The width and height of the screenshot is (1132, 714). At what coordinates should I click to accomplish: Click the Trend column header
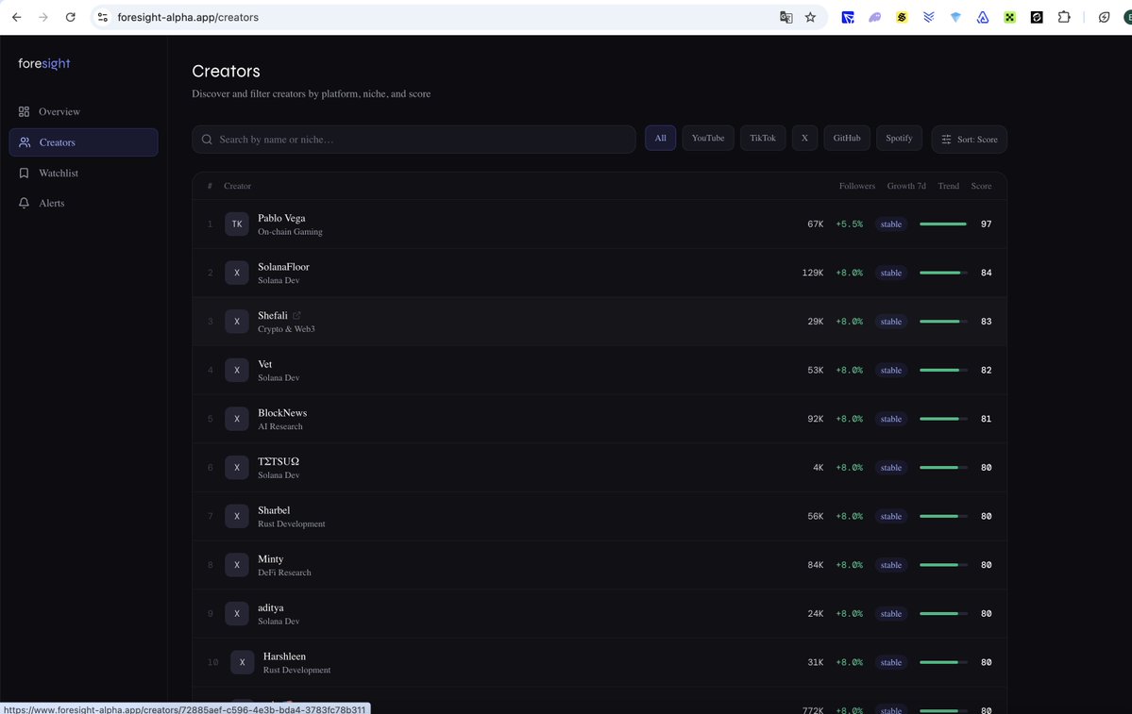tap(948, 186)
